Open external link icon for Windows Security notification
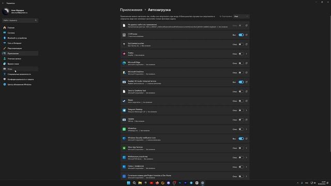The height and width of the screenshot is (186, 331). [246, 138]
